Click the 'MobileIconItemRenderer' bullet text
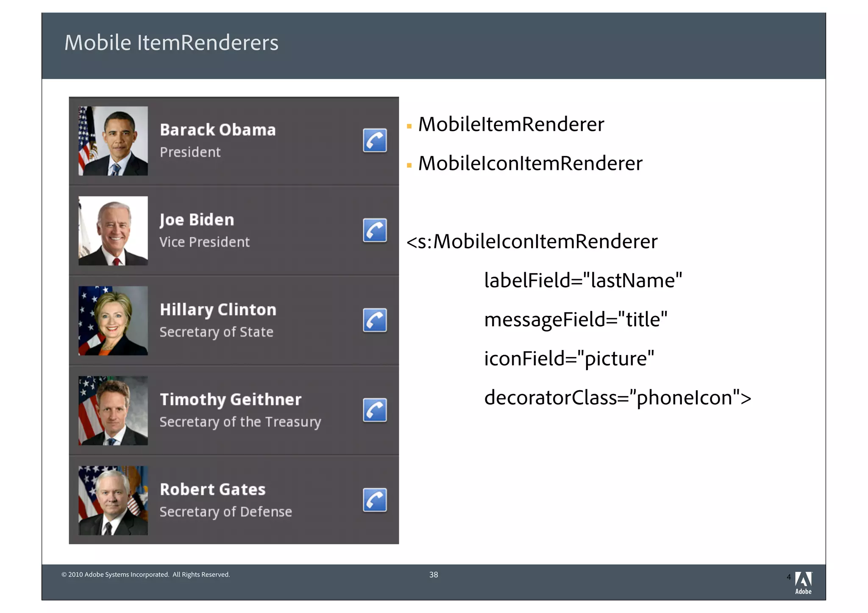Viewport: 868px width, 613px height. 530,163
